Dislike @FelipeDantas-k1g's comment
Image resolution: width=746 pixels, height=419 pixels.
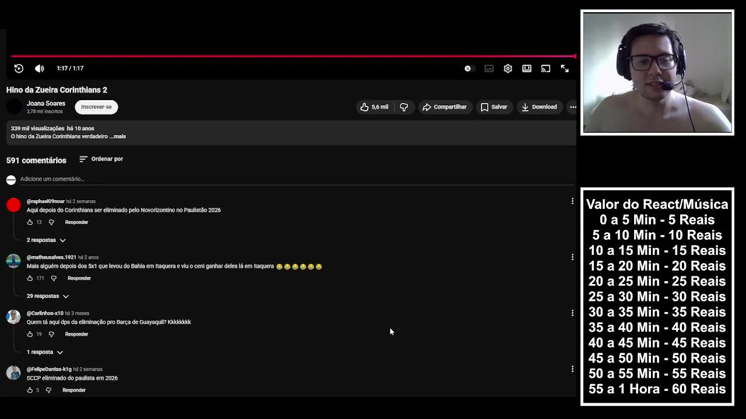click(49, 390)
